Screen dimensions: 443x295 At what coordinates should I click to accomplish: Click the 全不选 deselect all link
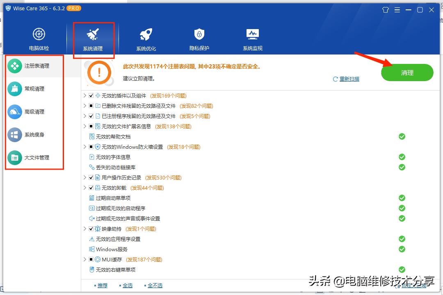(x=155, y=286)
